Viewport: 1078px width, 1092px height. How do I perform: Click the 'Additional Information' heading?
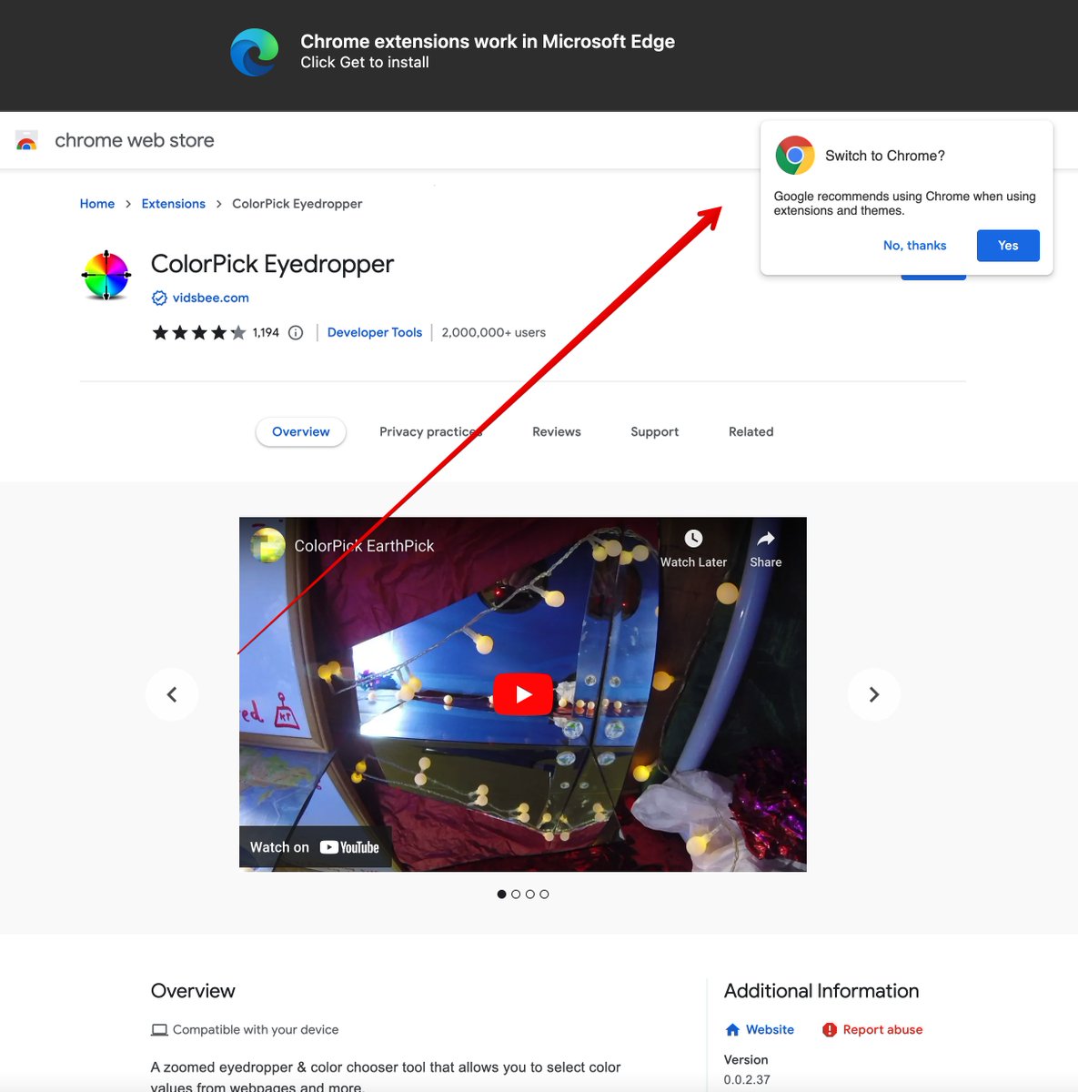821,991
